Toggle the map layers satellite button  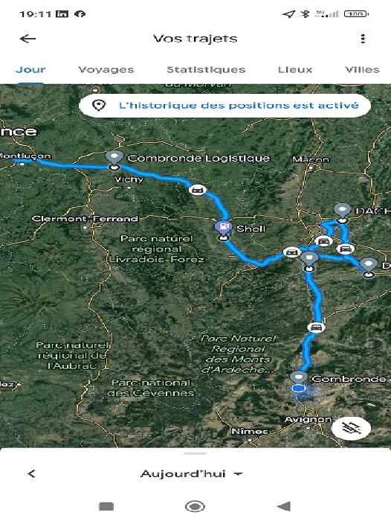coord(351,428)
